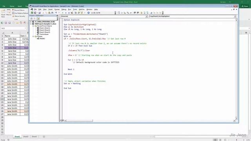Click the Indent icon on Edit toolbar
251x141 pixels.
[x=135, y=13]
